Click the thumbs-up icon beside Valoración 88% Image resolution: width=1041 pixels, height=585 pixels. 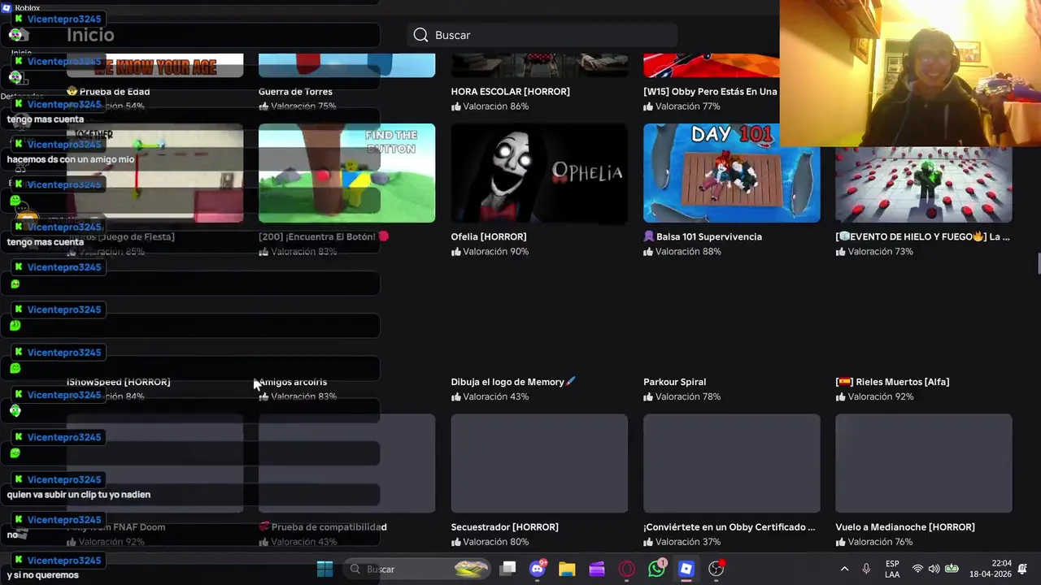(648, 252)
